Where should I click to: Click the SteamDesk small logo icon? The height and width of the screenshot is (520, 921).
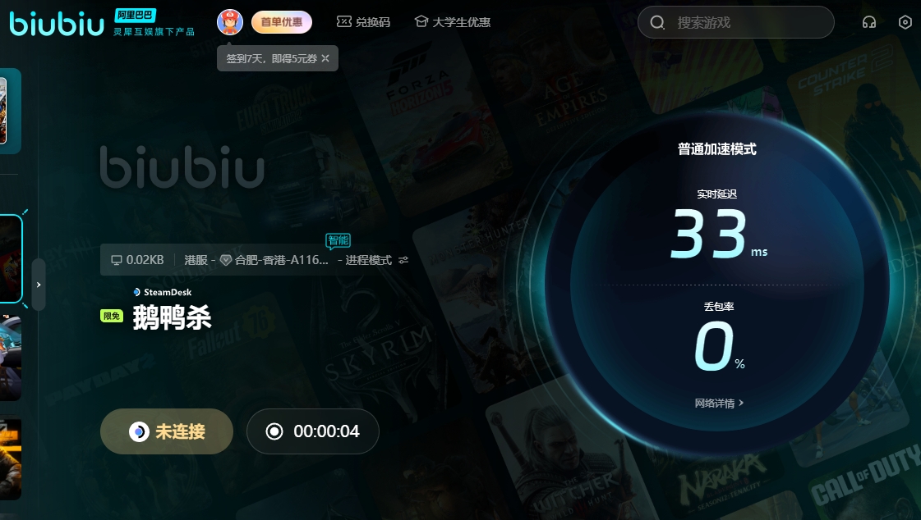pos(137,292)
